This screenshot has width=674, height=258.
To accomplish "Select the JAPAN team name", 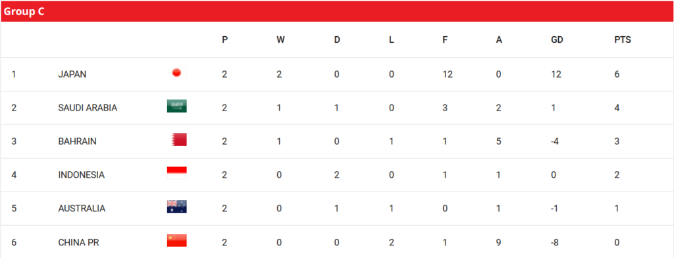I will [x=72, y=74].
